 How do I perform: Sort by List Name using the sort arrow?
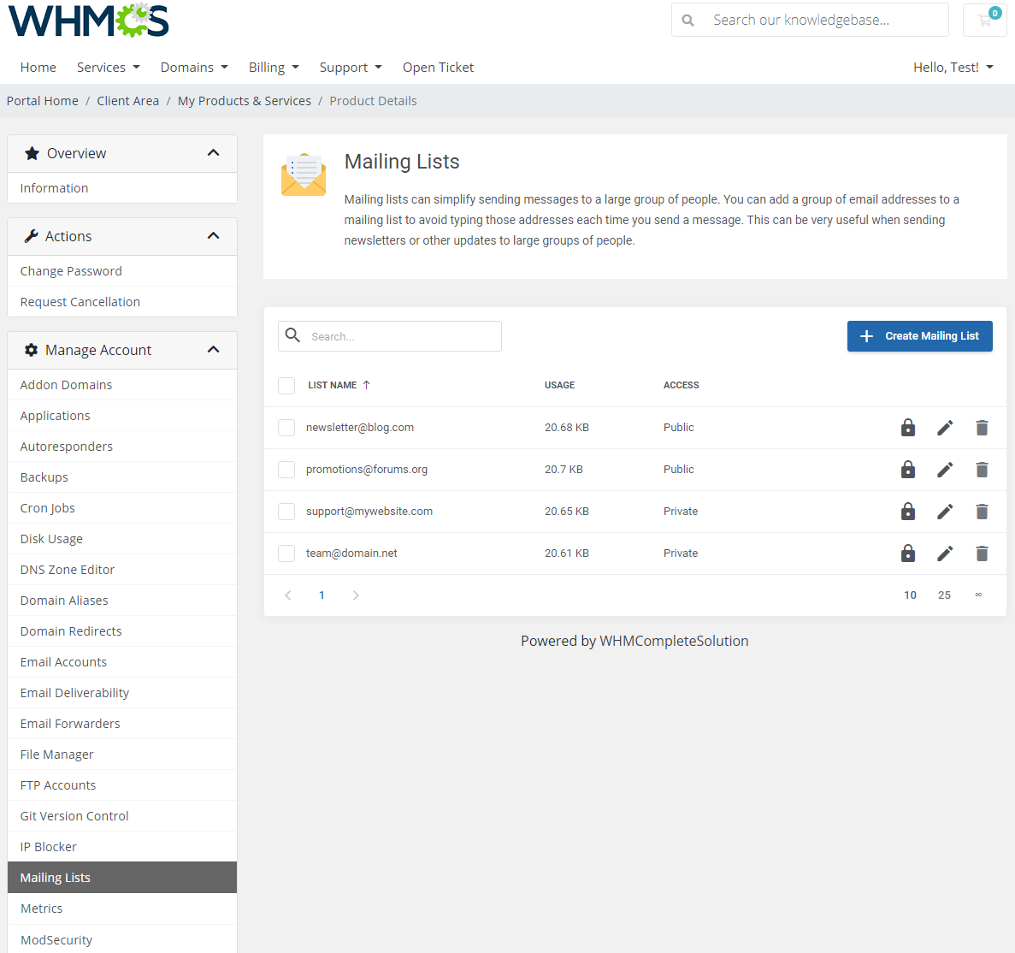tap(366, 384)
